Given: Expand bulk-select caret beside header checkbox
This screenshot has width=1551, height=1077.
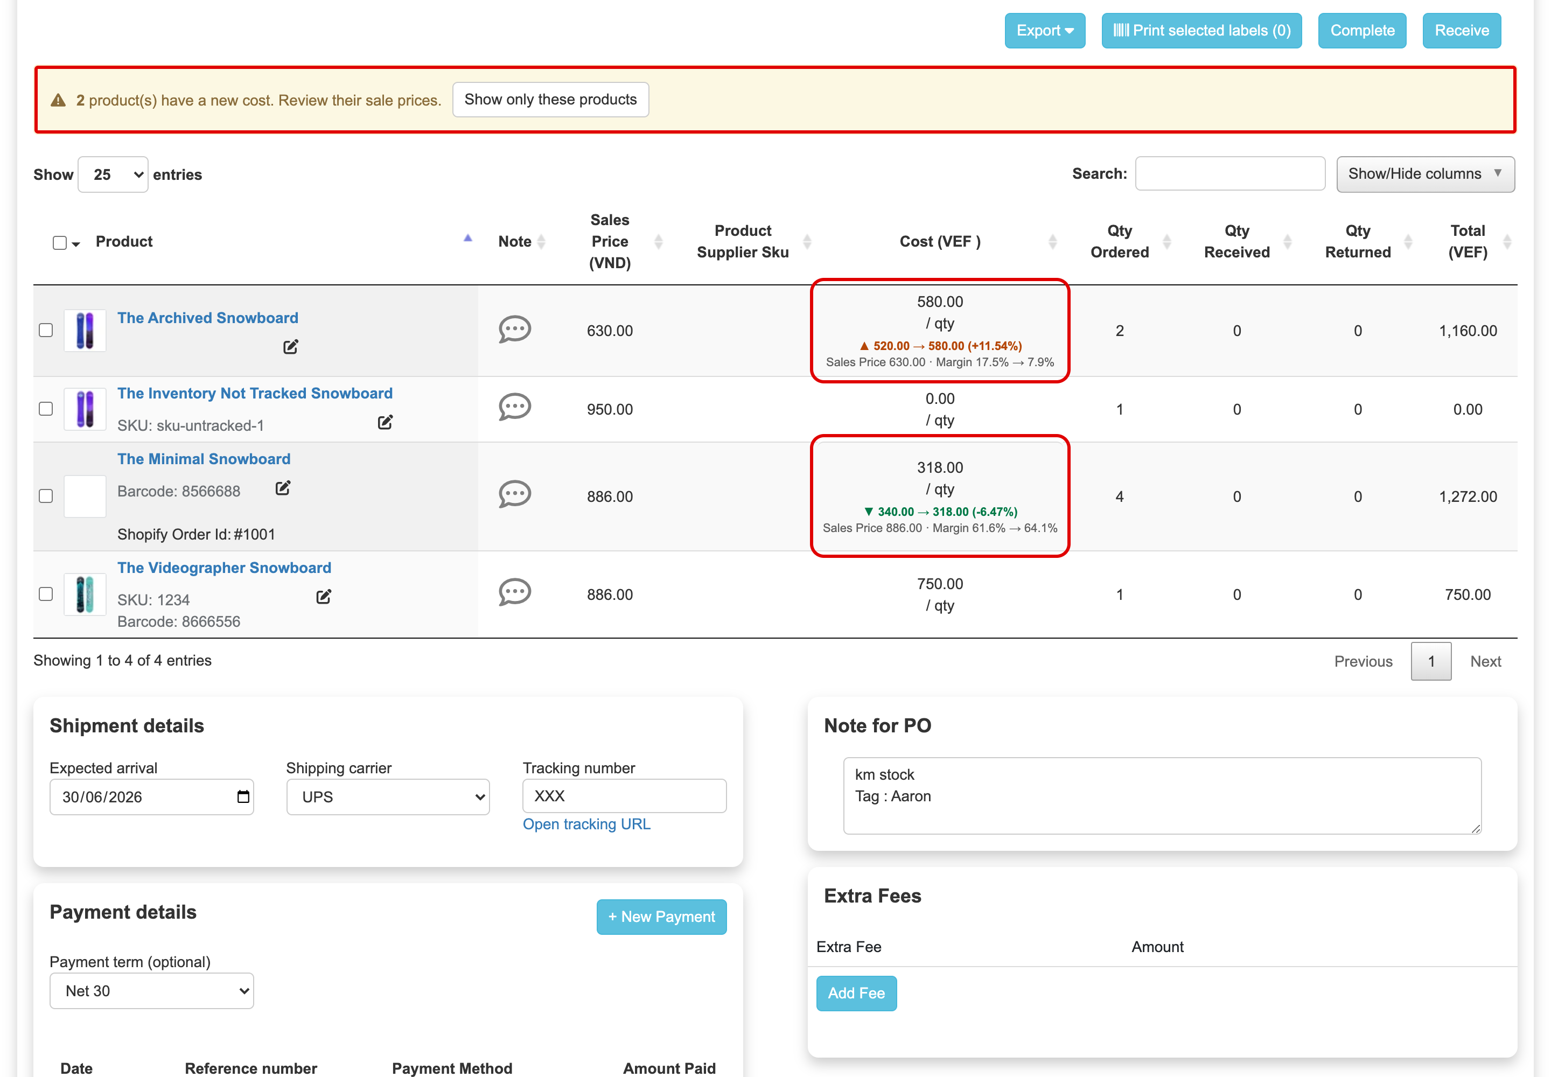Looking at the screenshot, I should (75, 244).
